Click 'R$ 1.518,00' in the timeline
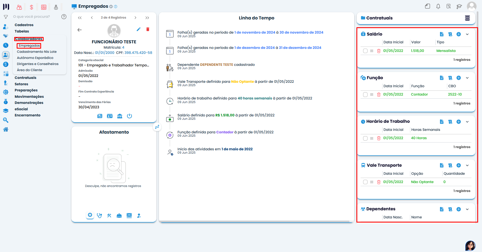Image resolution: width=482 pixels, height=252 pixels. (x=225, y=115)
